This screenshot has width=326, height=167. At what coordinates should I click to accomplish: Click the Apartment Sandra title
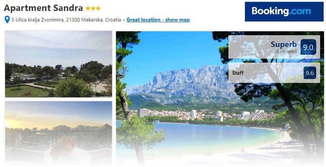tap(43, 8)
